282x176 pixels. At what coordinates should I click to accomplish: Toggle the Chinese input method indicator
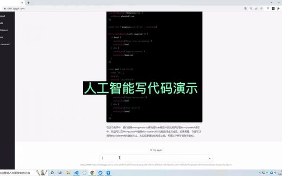[x=275, y=173]
